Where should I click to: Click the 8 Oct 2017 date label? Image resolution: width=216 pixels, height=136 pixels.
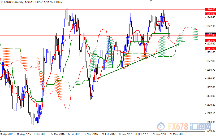[x=142, y=134]
